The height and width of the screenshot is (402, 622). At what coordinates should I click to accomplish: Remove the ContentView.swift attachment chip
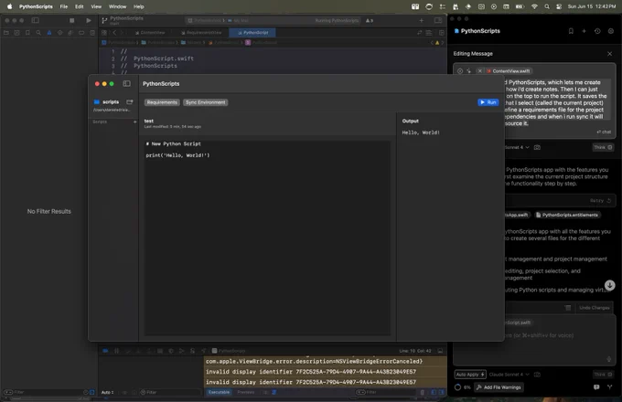coord(479,71)
